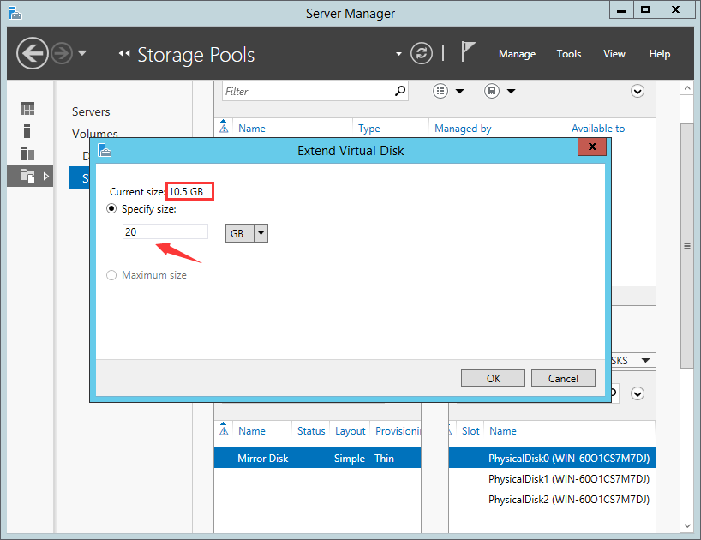Viewport: 701px width, 540px height.
Task: Click the list view options icon
Action: [x=440, y=91]
